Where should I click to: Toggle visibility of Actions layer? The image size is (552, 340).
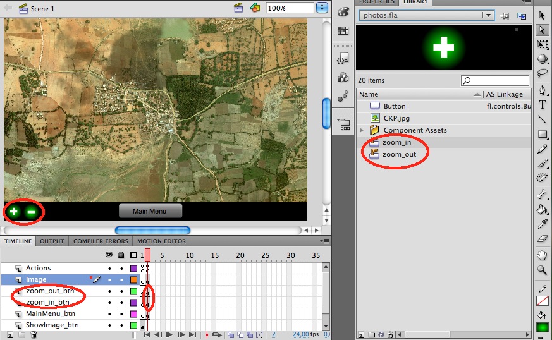[x=109, y=269]
